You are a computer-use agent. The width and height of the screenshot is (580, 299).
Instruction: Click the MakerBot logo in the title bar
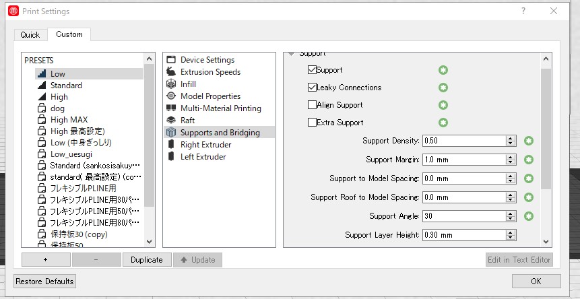tap(13, 11)
